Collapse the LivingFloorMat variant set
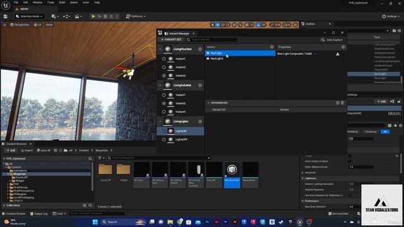Image resolution: width=404 pixels, height=227 pixels. (160, 49)
